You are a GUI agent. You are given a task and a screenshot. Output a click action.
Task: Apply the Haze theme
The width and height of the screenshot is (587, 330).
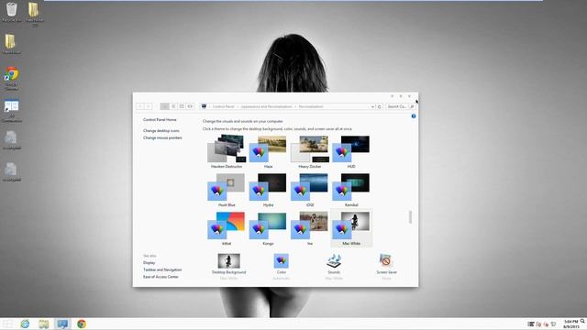268,151
